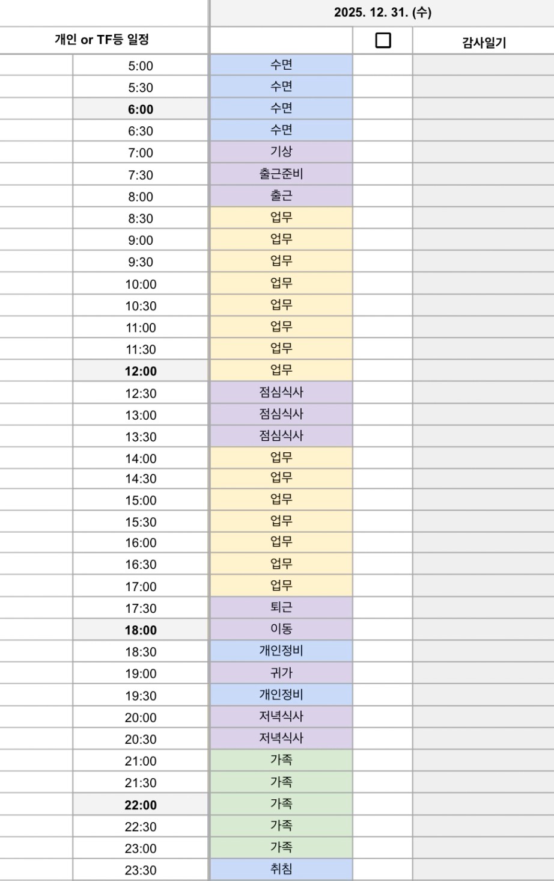
Task: Click the 출근준비 schedule cell
Action: coord(281,174)
